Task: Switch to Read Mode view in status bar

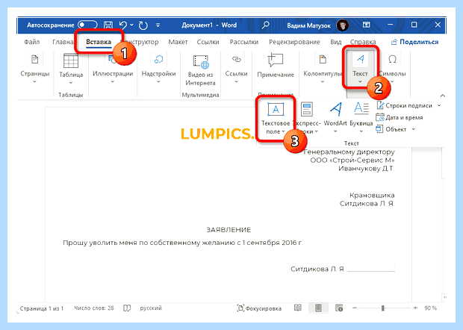Action: point(298,308)
